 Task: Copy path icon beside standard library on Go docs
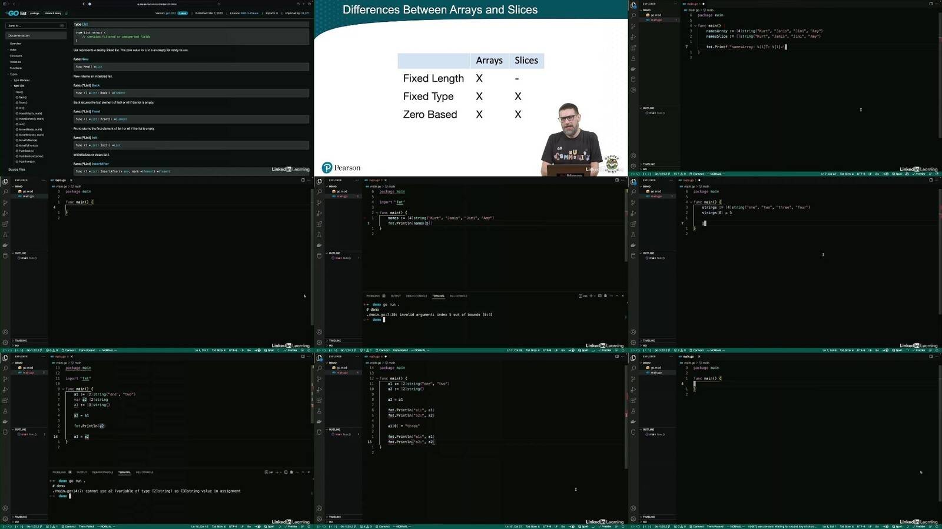pos(67,13)
